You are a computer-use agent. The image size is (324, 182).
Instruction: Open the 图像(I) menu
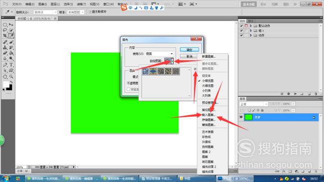click(x=42, y=4)
